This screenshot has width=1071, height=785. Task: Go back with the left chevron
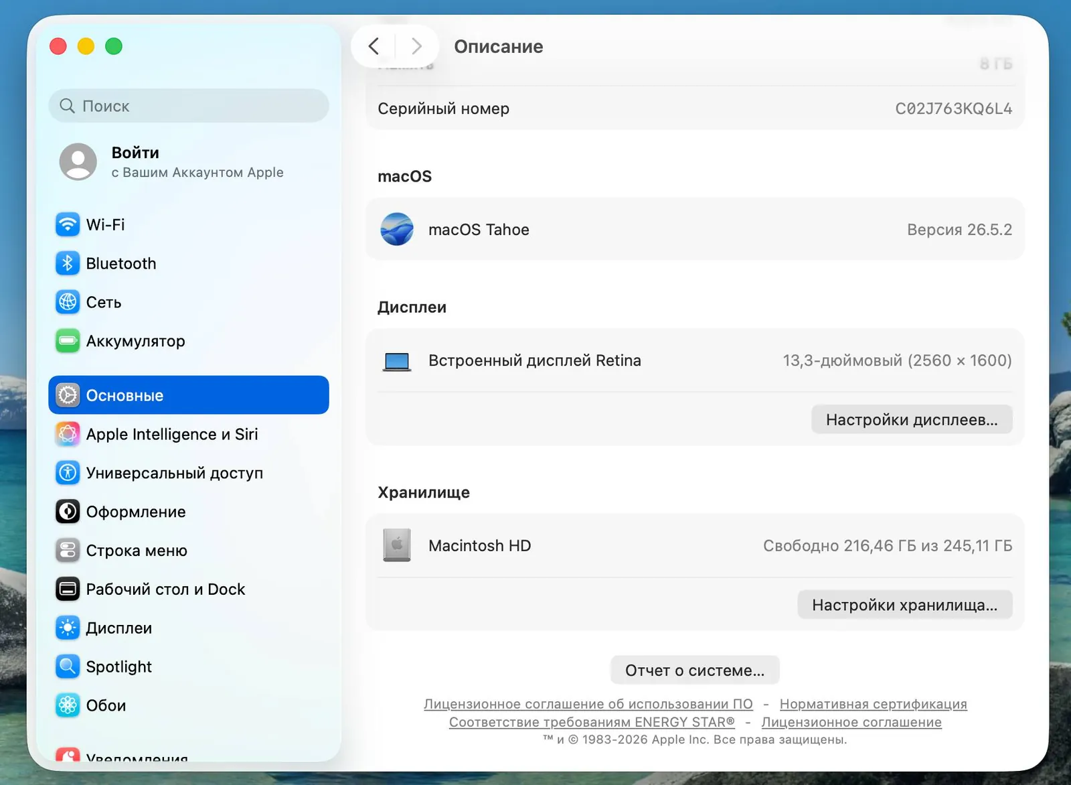point(374,46)
